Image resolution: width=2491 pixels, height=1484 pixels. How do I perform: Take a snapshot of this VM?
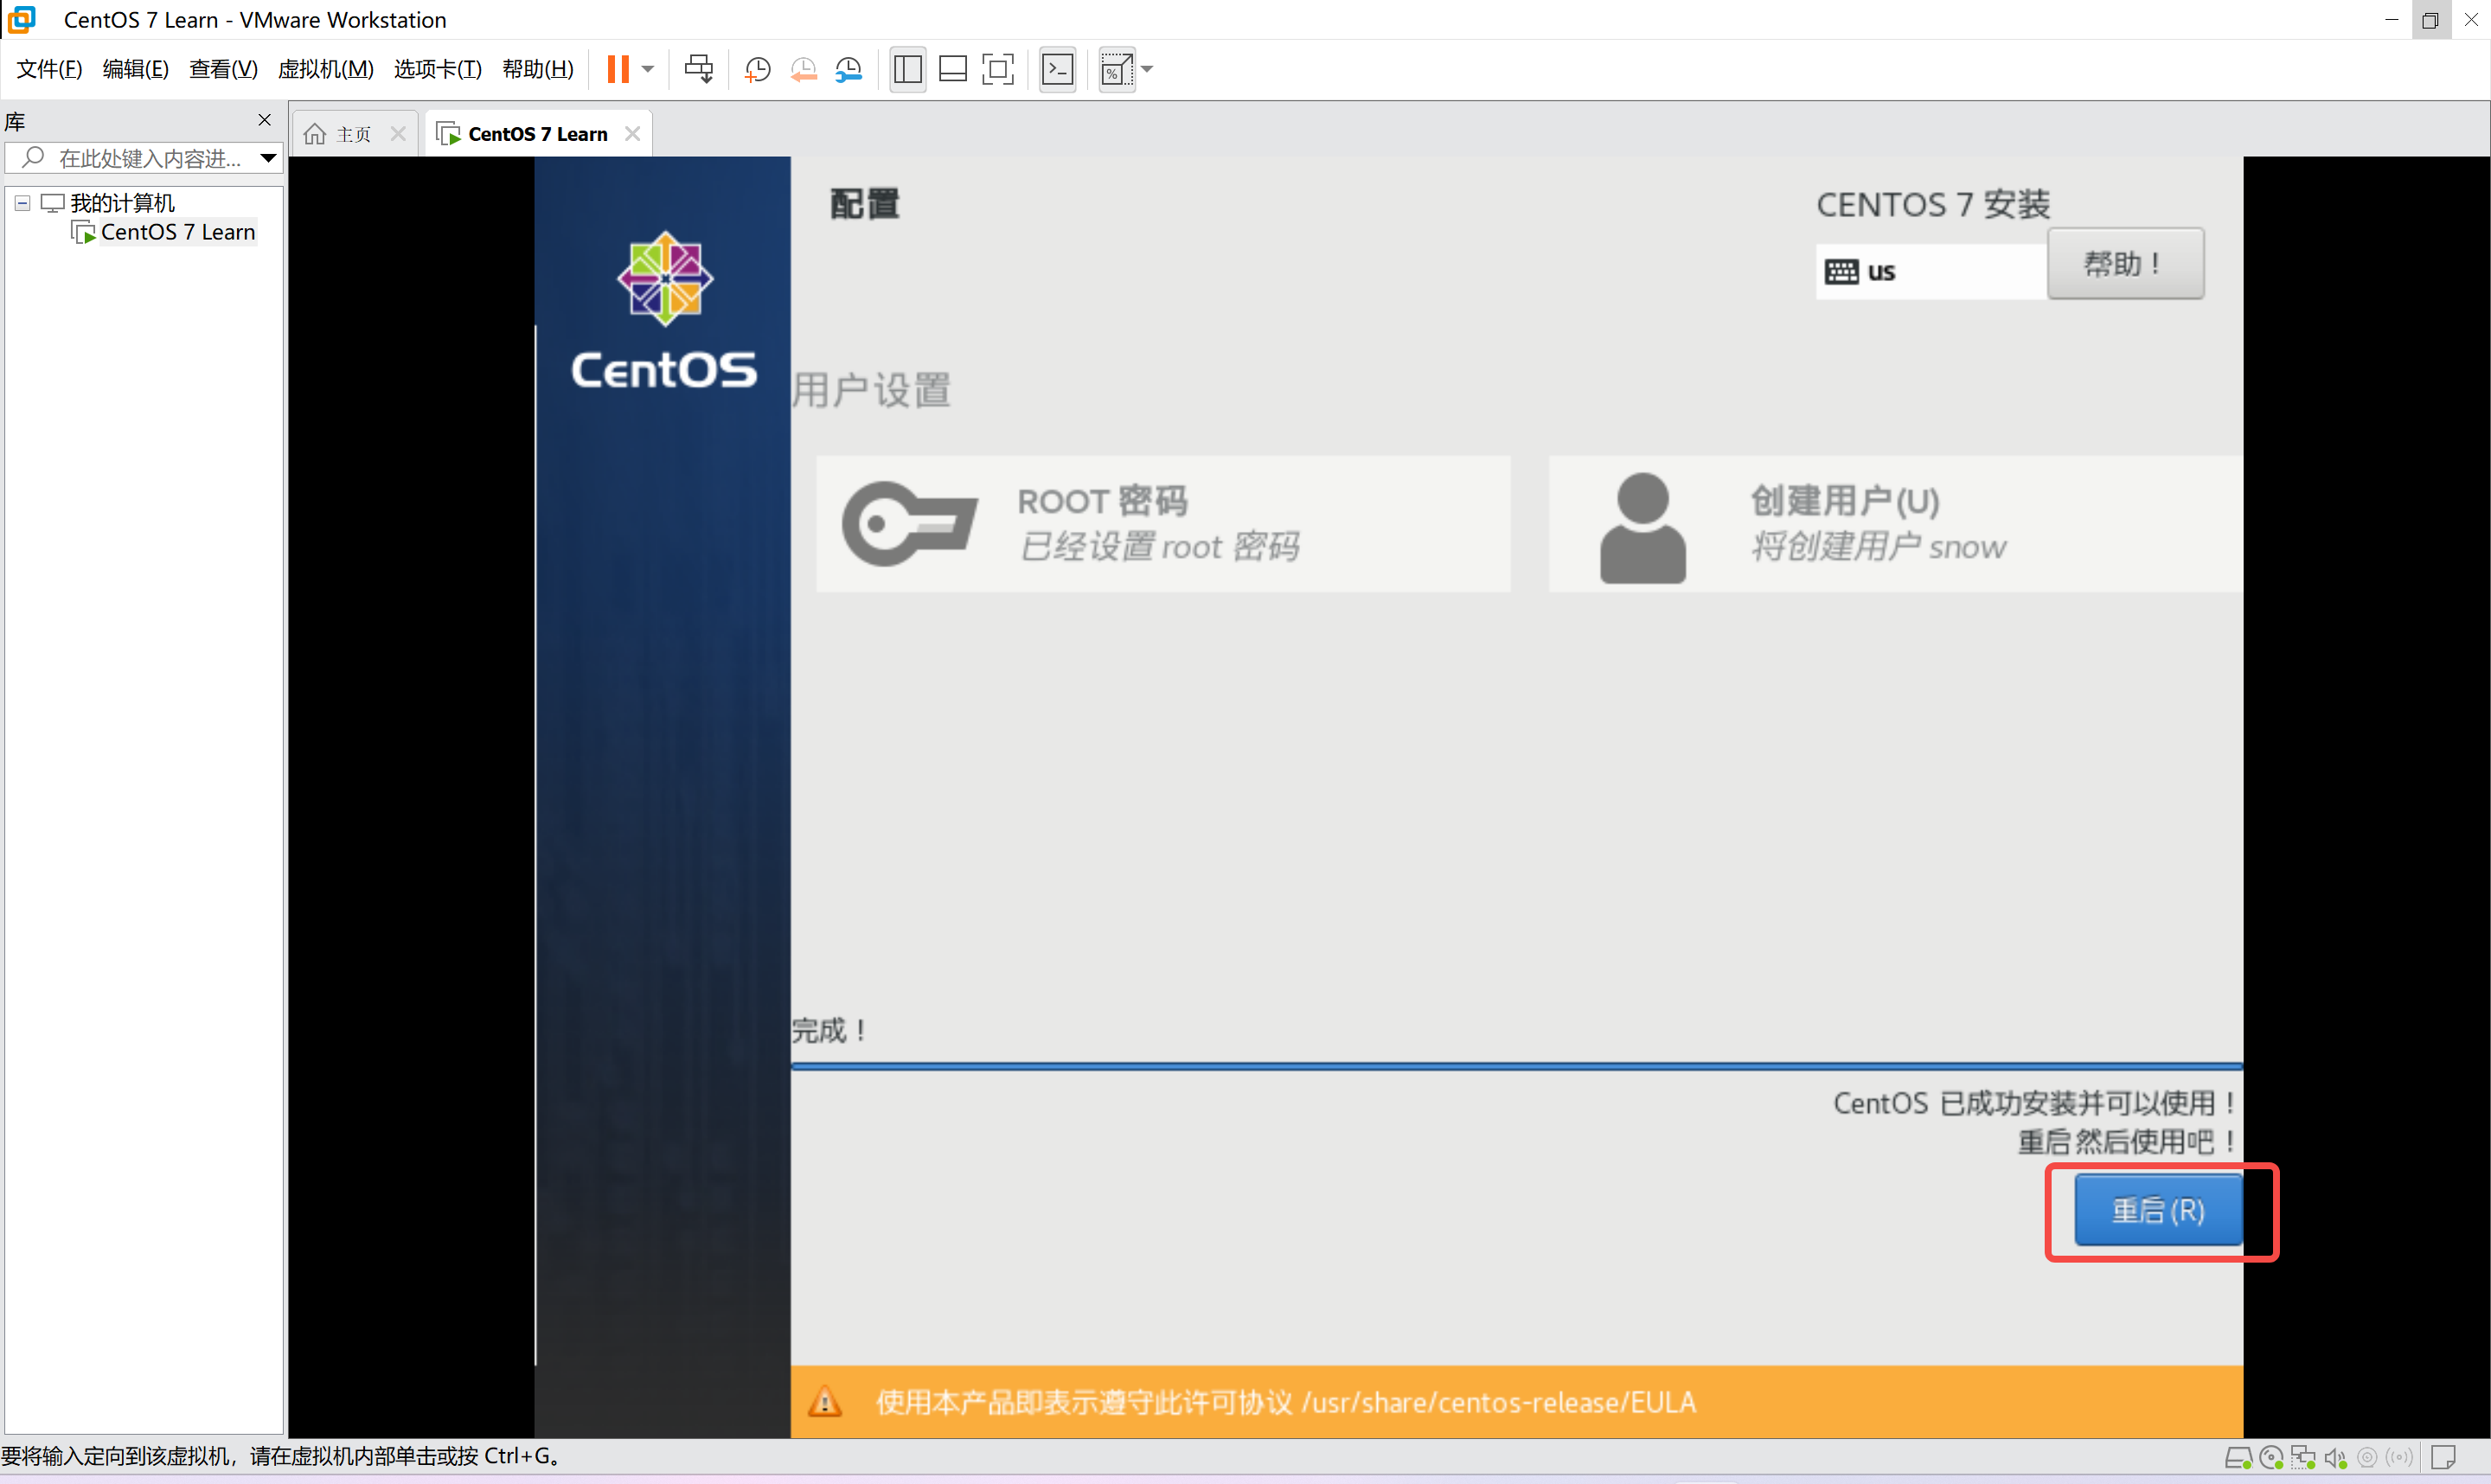point(758,69)
